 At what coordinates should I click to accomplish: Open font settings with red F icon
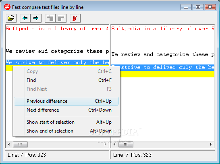pos(75,18)
